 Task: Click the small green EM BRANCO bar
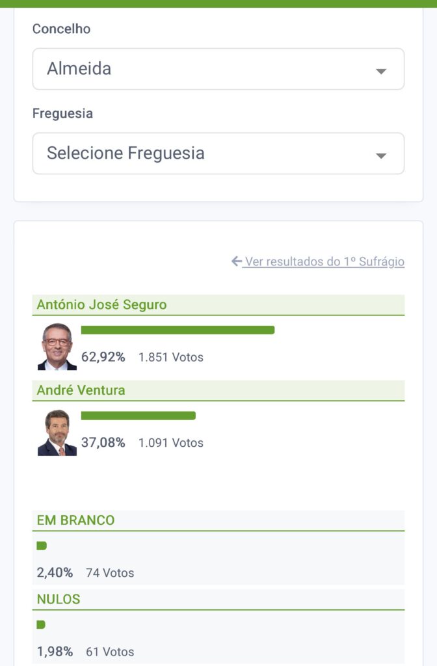42,546
